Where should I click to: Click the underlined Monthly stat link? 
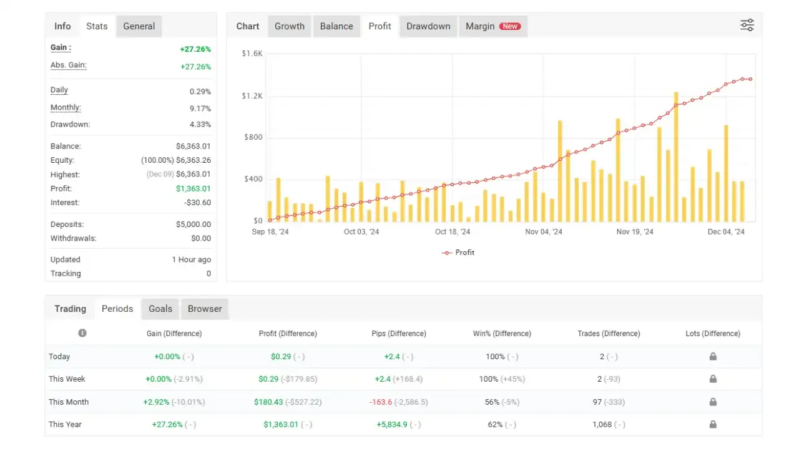pos(65,107)
